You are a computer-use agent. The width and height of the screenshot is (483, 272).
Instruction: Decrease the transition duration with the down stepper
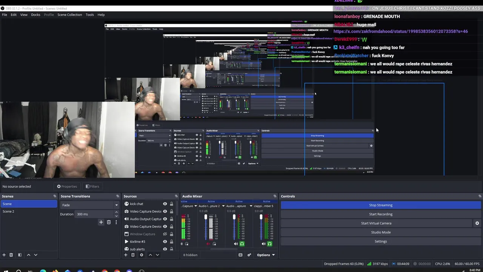tap(116, 216)
